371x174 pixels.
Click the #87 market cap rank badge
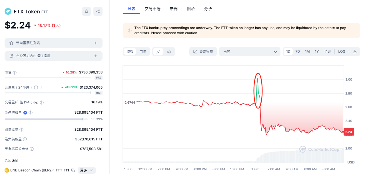(x=99, y=78)
